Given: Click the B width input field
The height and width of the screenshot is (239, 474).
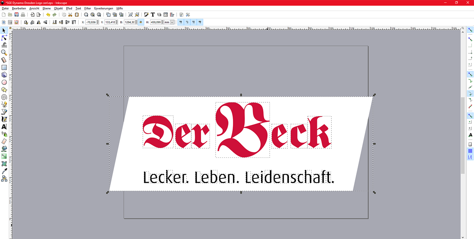Looking at the screenshot, I should point(130,22).
